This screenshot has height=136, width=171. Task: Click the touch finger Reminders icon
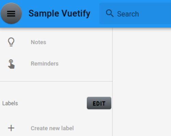tap(11, 64)
